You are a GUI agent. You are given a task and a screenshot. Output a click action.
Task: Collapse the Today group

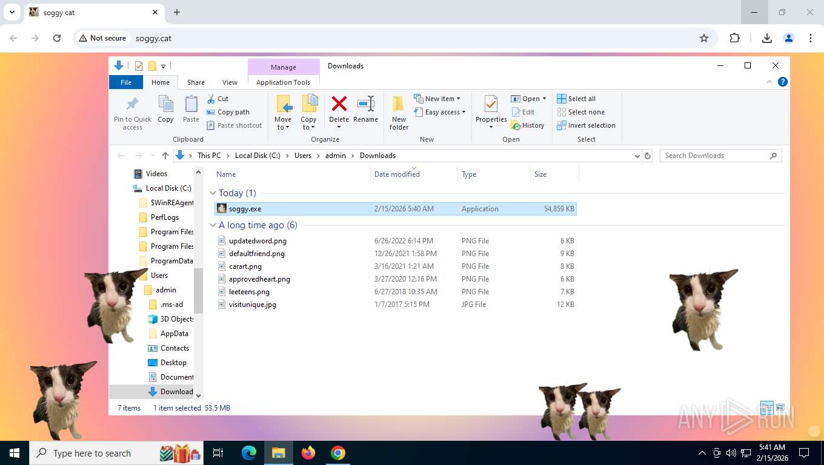(213, 193)
